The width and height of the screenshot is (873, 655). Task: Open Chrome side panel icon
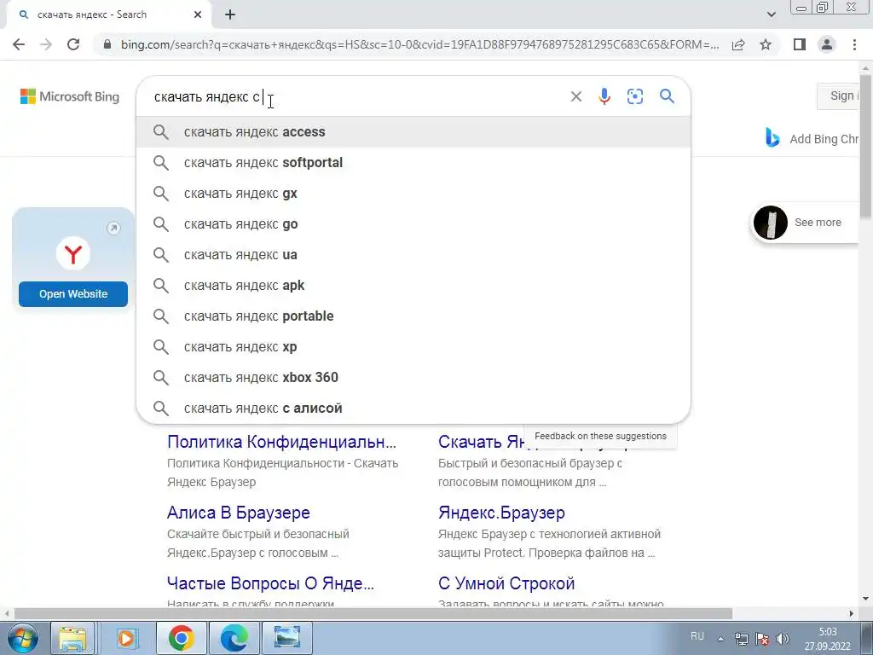800,44
